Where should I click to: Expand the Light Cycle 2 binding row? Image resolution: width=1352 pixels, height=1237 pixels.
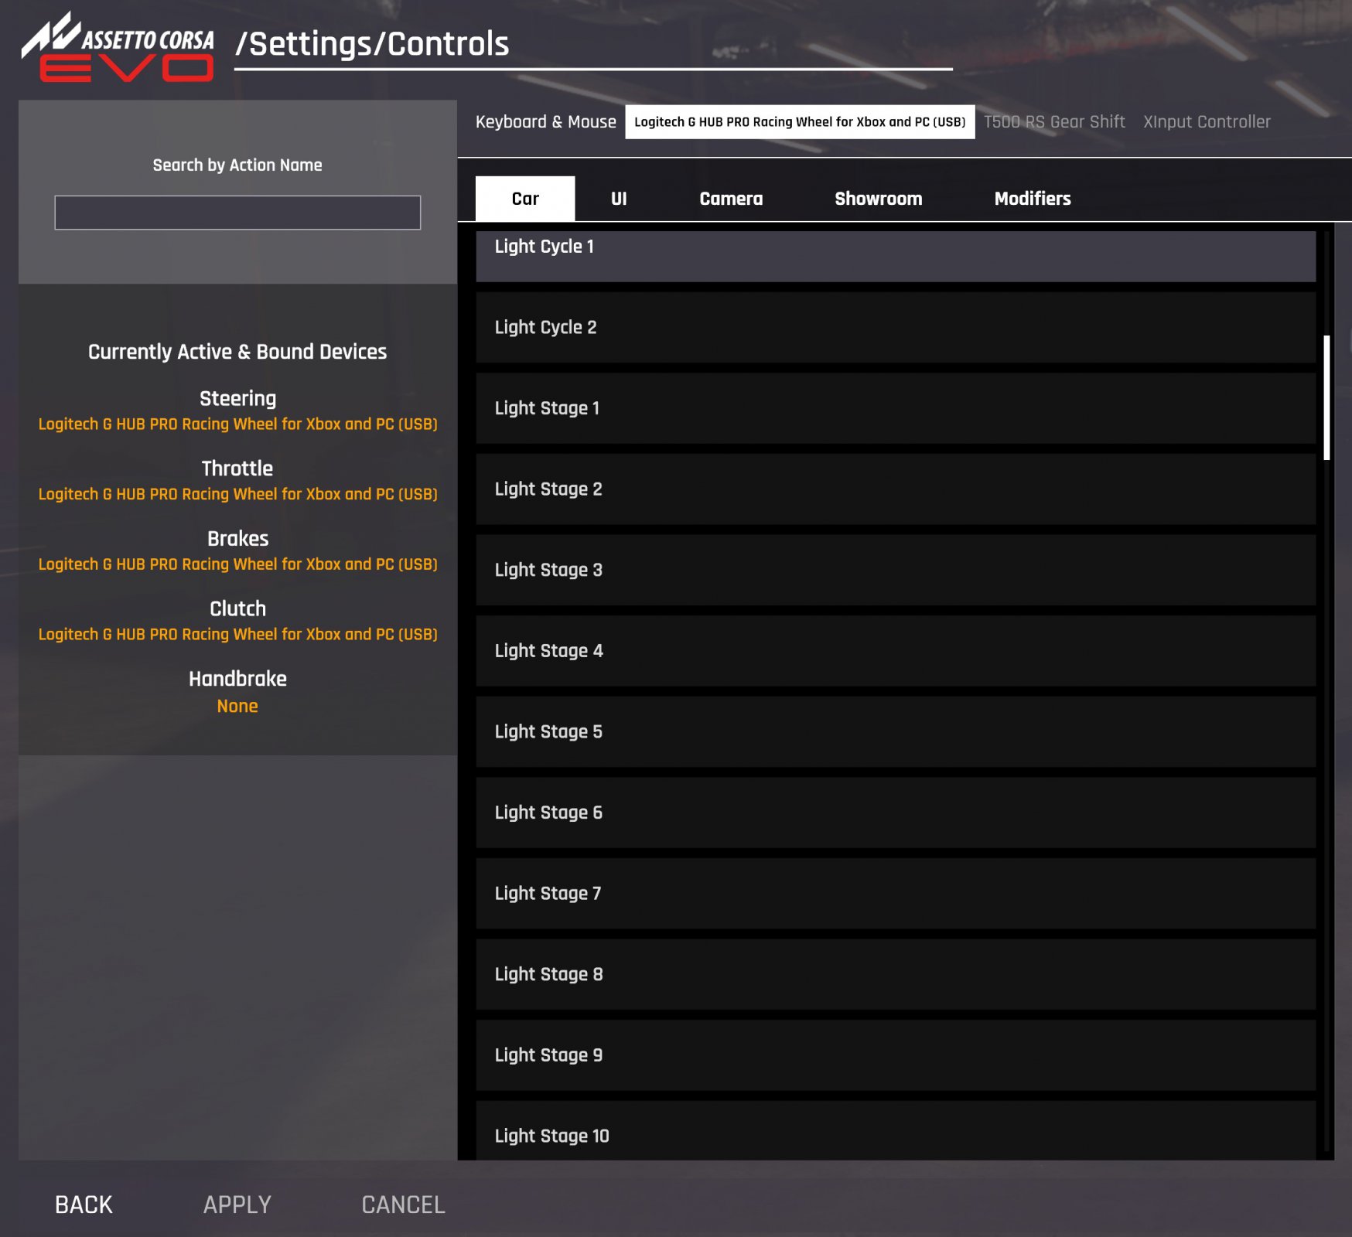coord(895,327)
